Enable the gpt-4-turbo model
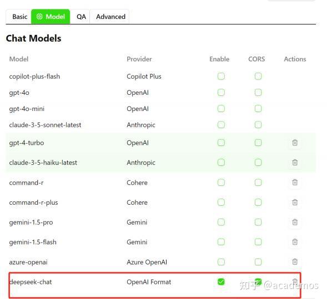This screenshot has width=327, height=299. (221, 143)
